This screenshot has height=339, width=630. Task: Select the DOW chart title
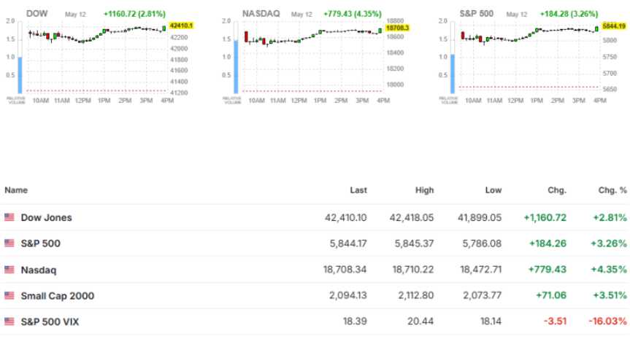click(x=37, y=14)
